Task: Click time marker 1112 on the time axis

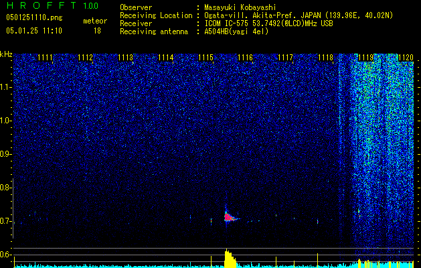Action: [x=86, y=58]
